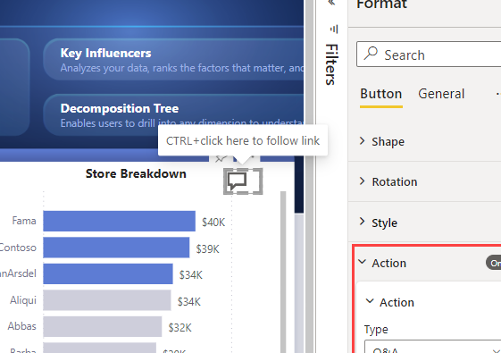Click the Filters pane filter icon
501x353 pixels.
coord(334,29)
